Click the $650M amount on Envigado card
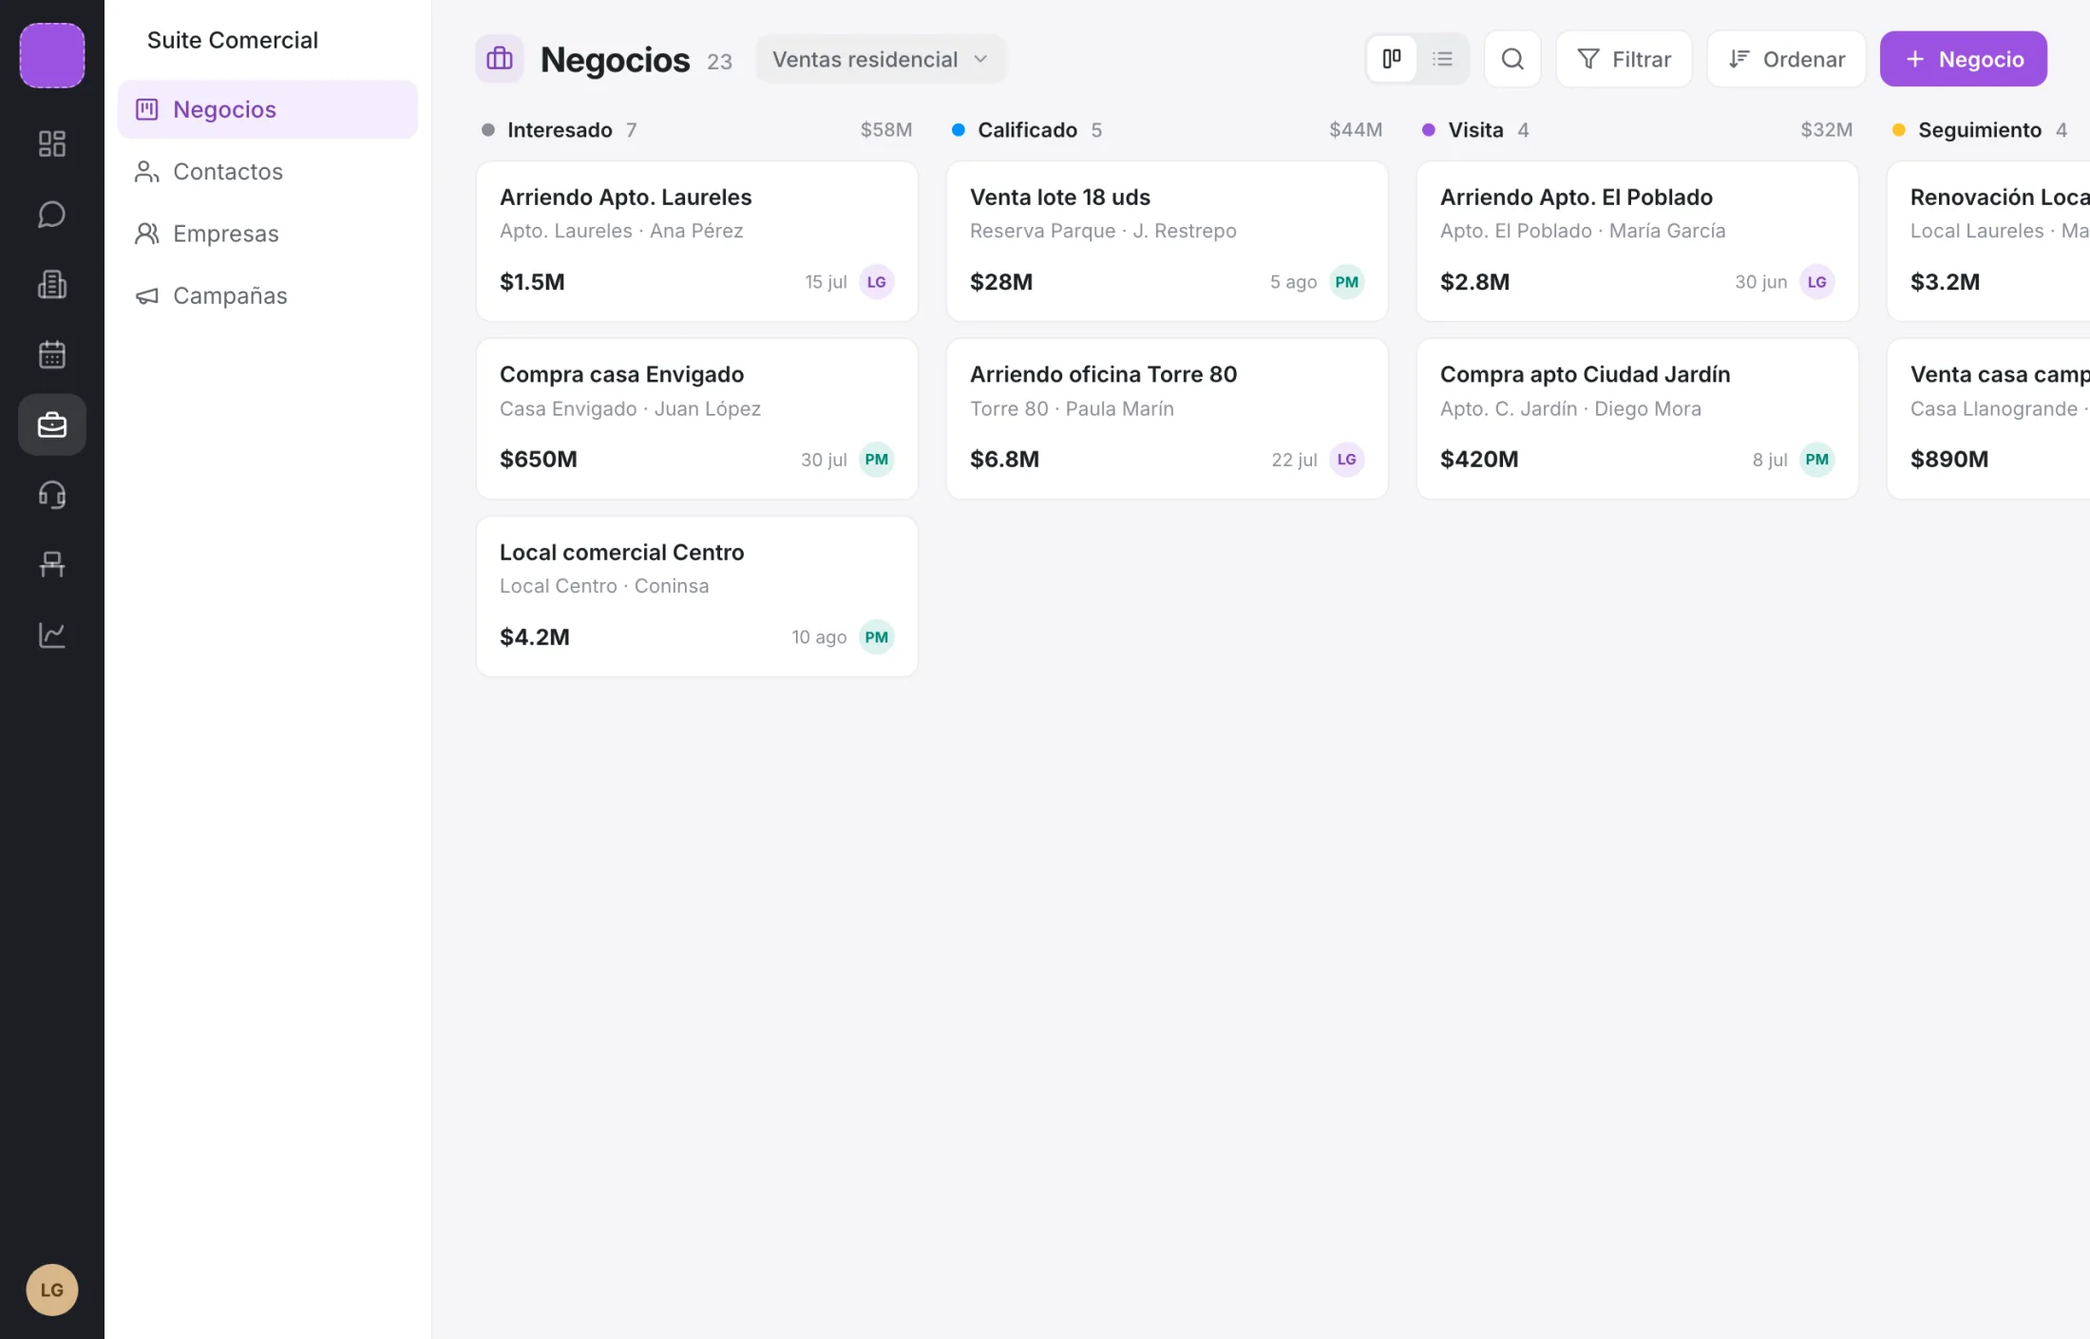The width and height of the screenshot is (2090, 1339). [539, 460]
